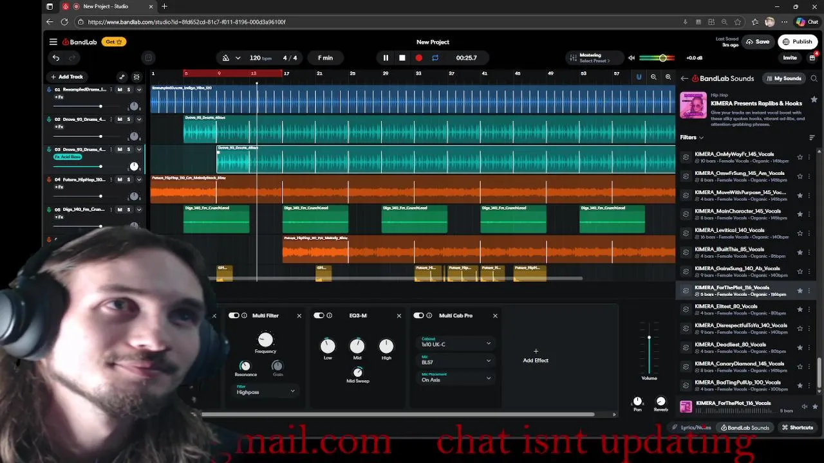
Task: Toggle the track view icon beside automation
Action: pos(136,77)
